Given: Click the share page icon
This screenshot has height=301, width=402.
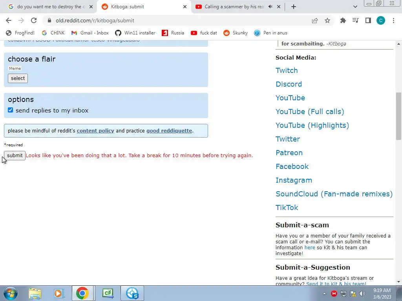Looking at the screenshot, I should 315,20.
